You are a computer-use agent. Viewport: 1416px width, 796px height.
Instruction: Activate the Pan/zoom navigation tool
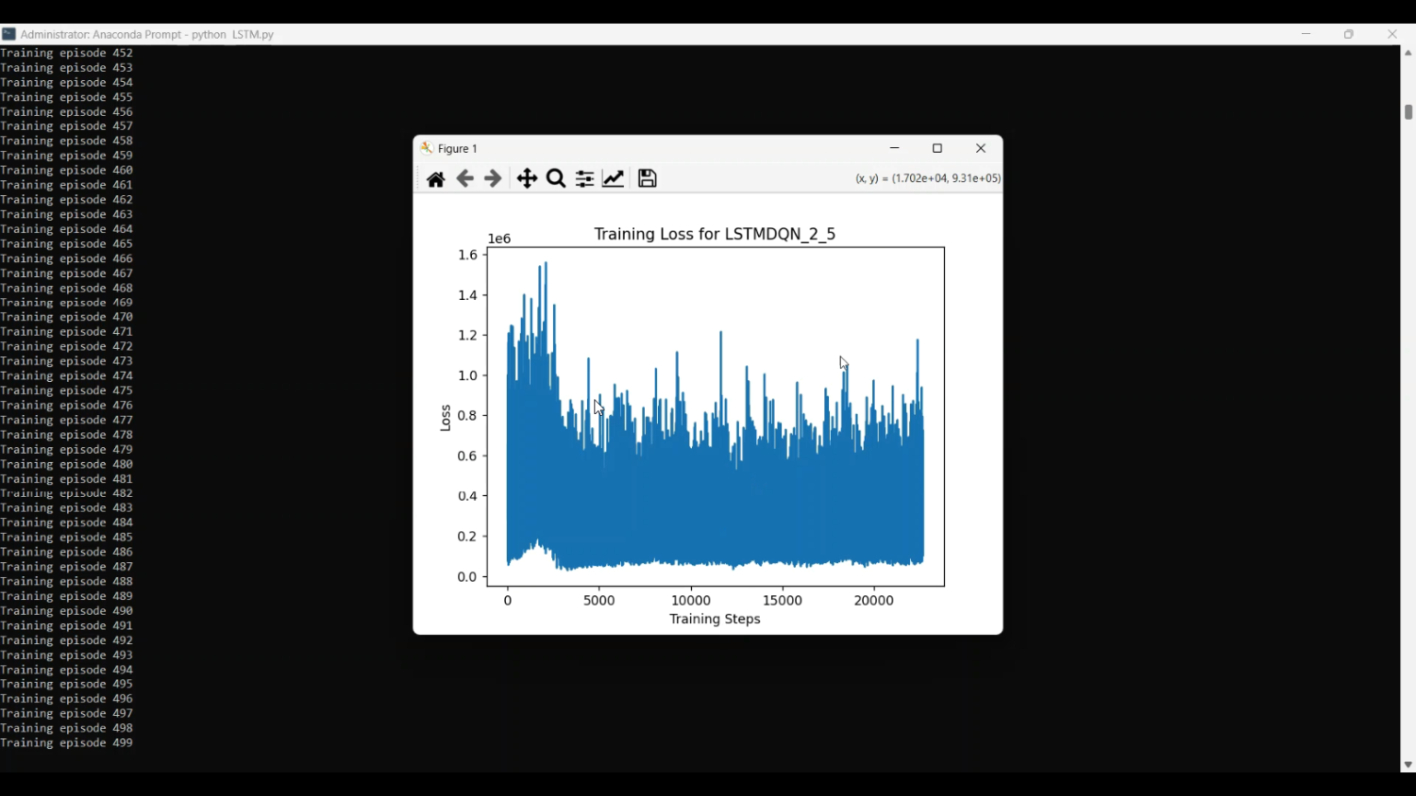527,177
